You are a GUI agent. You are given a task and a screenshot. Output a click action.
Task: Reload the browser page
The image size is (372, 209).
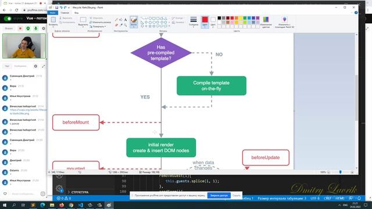tap(17, 10)
